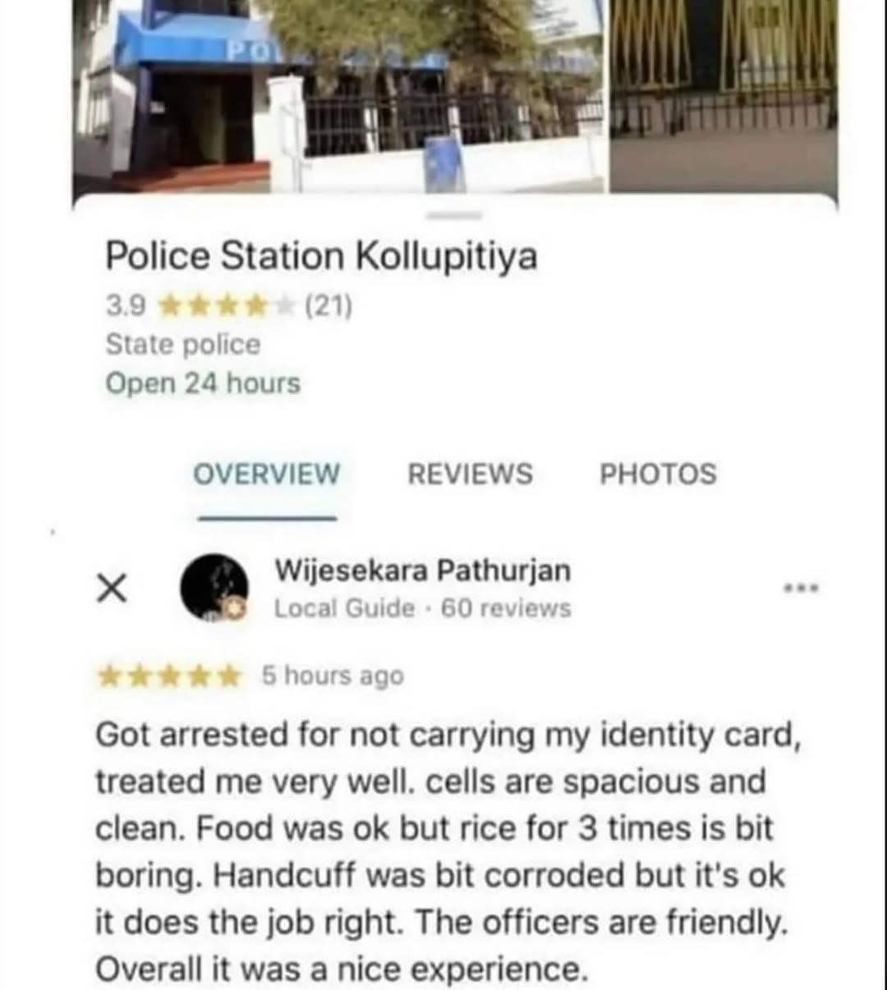Tap the five-star review rating
The width and height of the screenshot is (887, 990).
point(169,676)
